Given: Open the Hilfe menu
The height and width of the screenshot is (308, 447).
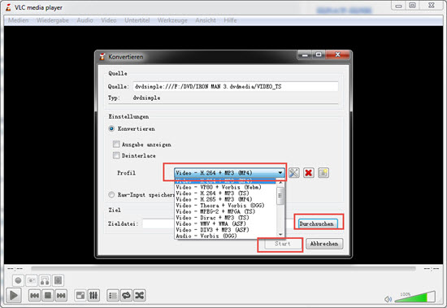Looking at the screenshot, I should 230,20.
